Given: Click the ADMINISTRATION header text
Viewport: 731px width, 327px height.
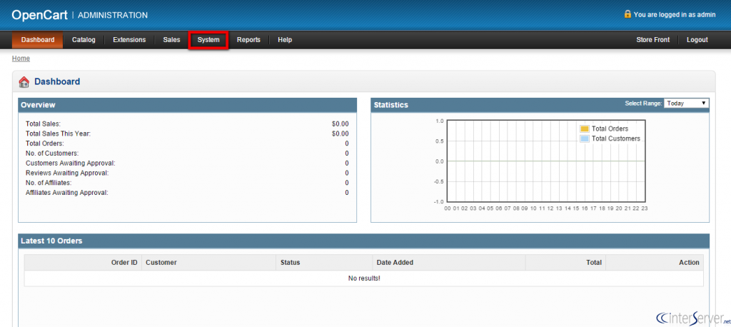Looking at the screenshot, I should pyautogui.click(x=112, y=16).
